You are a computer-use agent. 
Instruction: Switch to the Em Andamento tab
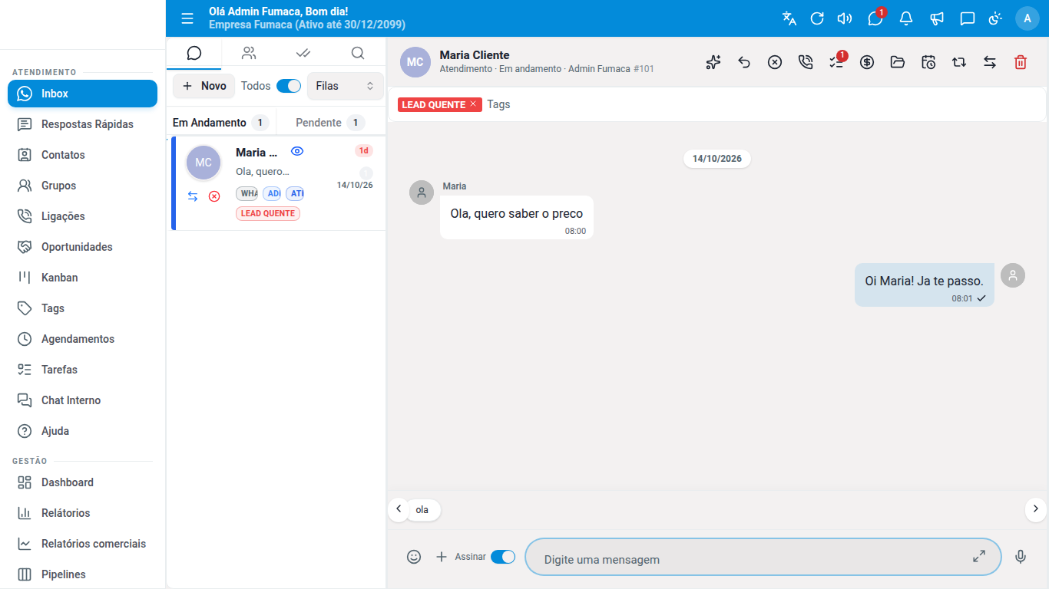tap(220, 123)
